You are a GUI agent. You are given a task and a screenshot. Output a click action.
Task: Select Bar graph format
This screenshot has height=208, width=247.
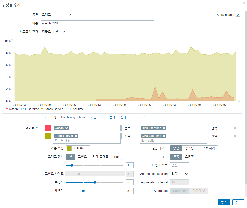[117, 157]
